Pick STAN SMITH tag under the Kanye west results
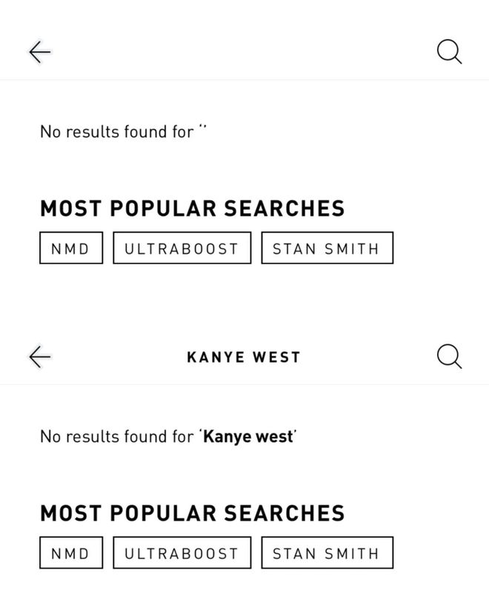489x610 pixels. coord(326,554)
